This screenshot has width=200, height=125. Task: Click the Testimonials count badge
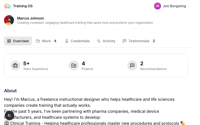154,41
